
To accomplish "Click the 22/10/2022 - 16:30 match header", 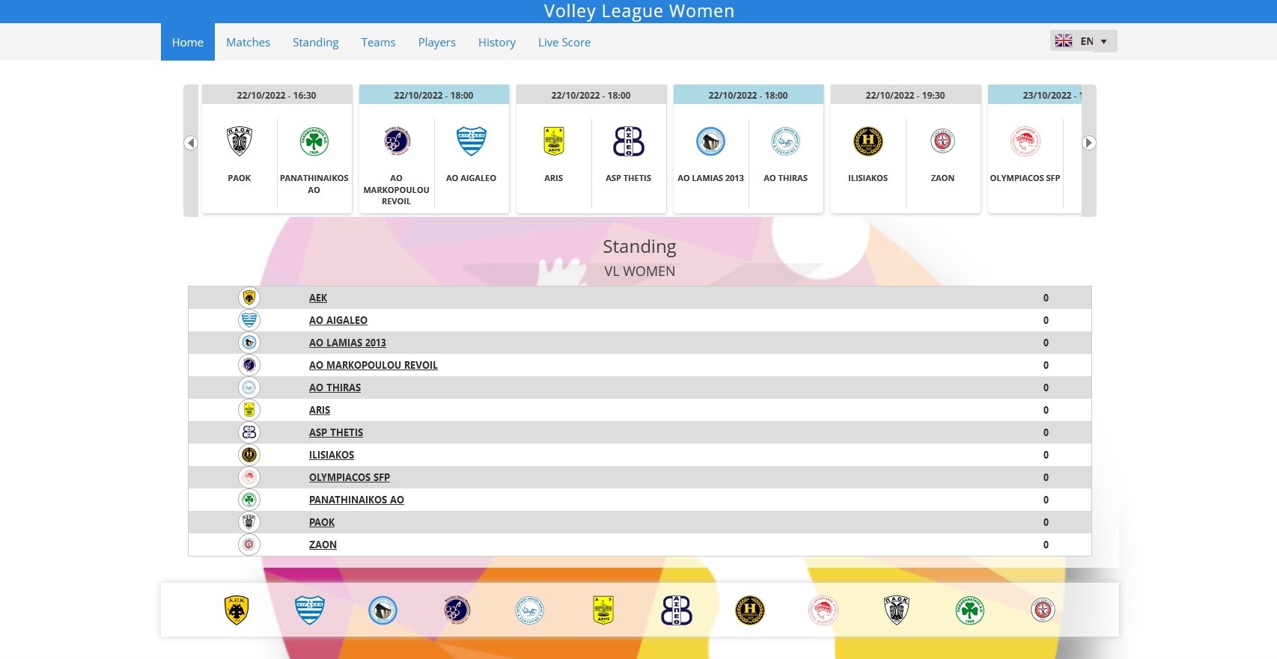I will [277, 95].
